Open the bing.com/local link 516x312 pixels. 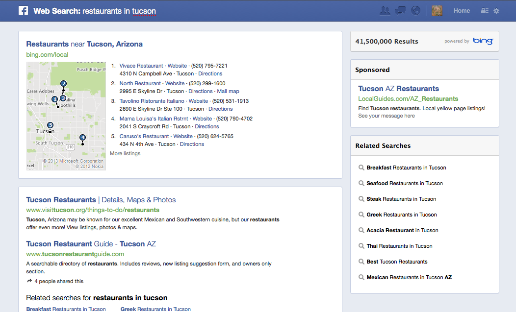tap(47, 54)
